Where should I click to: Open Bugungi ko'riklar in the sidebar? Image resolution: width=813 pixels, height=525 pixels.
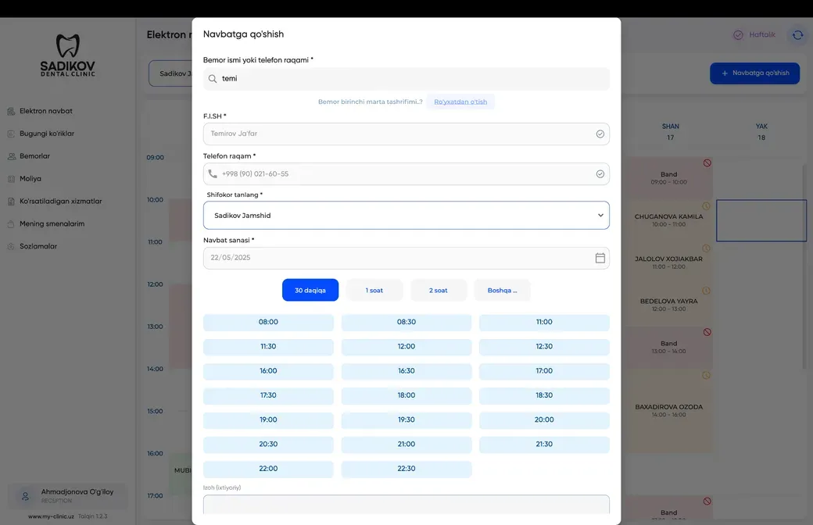(47, 134)
